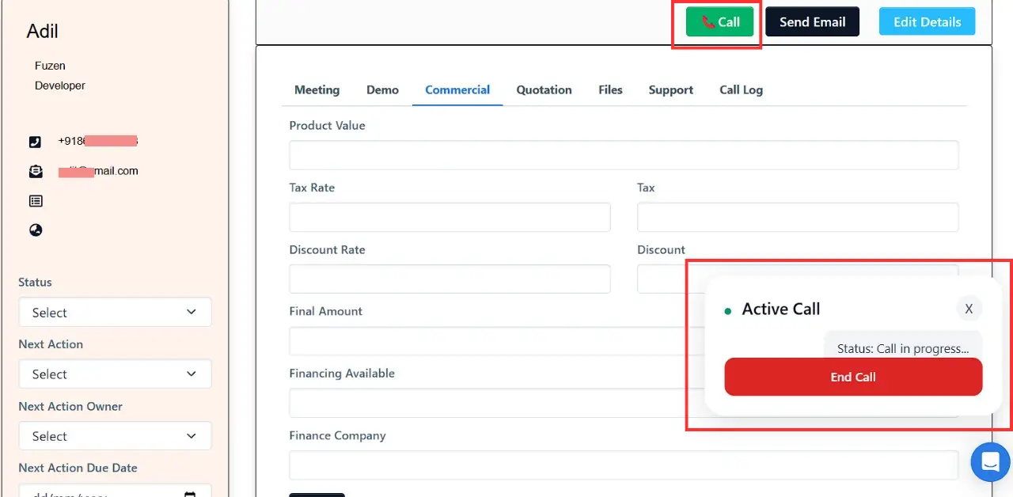Image resolution: width=1013 pixels, height=497 pixels.
Task: Click the call status message
Action: coord(903,347)
